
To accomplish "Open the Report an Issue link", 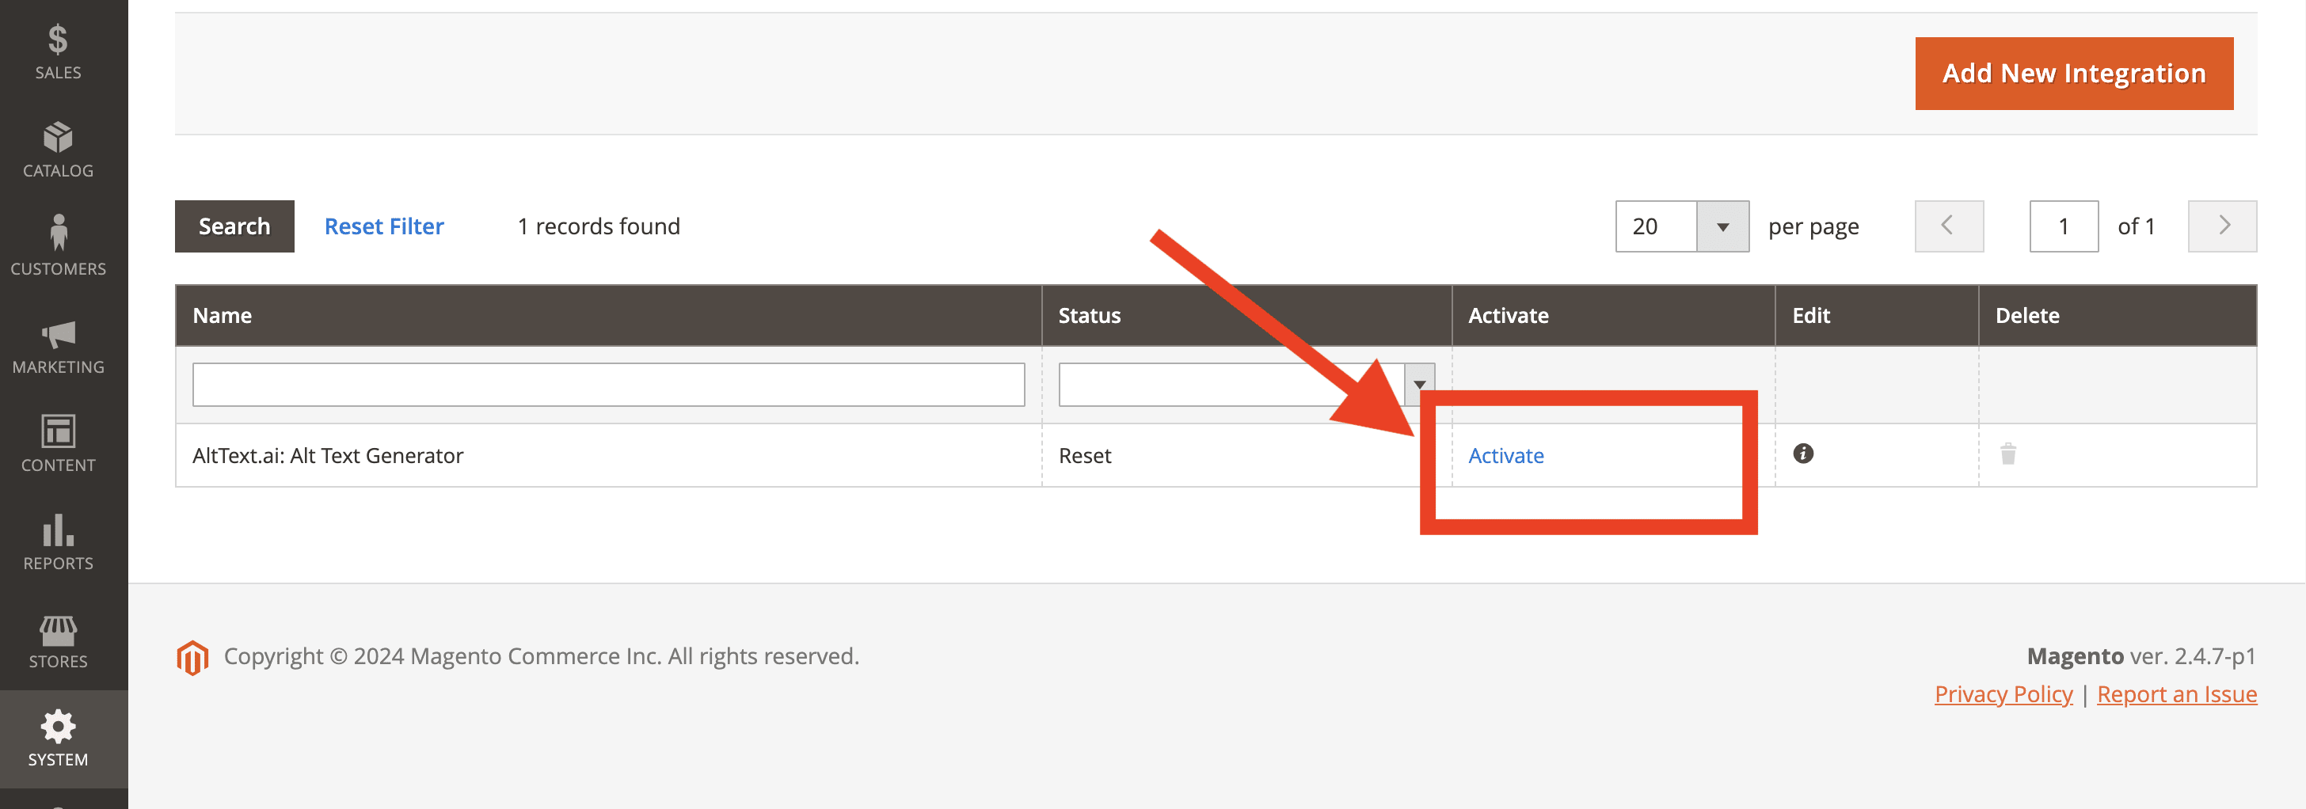I will [x=2176, y=694].
